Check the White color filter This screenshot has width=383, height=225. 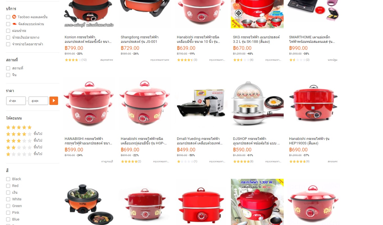[8, 199]
